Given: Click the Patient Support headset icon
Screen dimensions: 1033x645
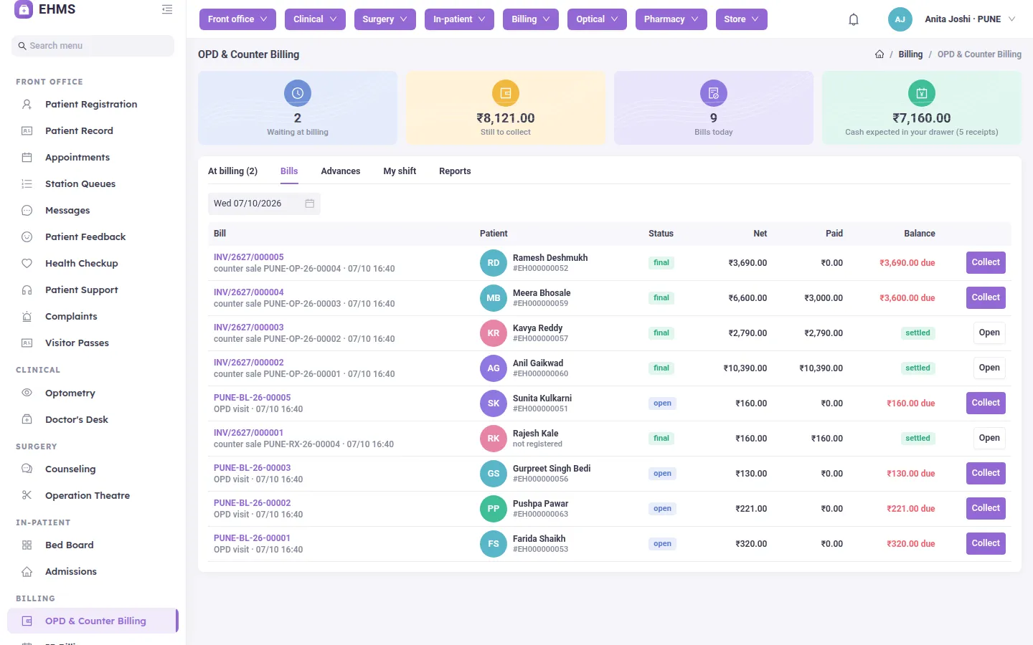Looking at the screenshot, I should pyautogui.click(x=27, y=290).
